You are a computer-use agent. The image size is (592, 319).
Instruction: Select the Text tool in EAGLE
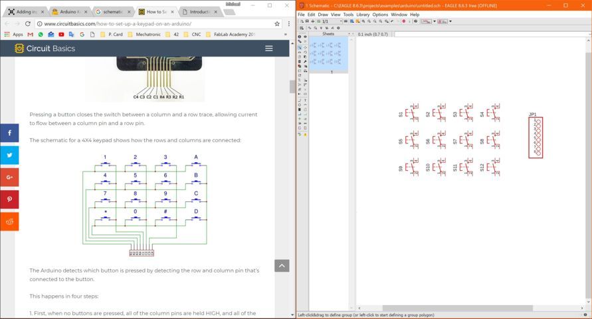click(305, 100)
